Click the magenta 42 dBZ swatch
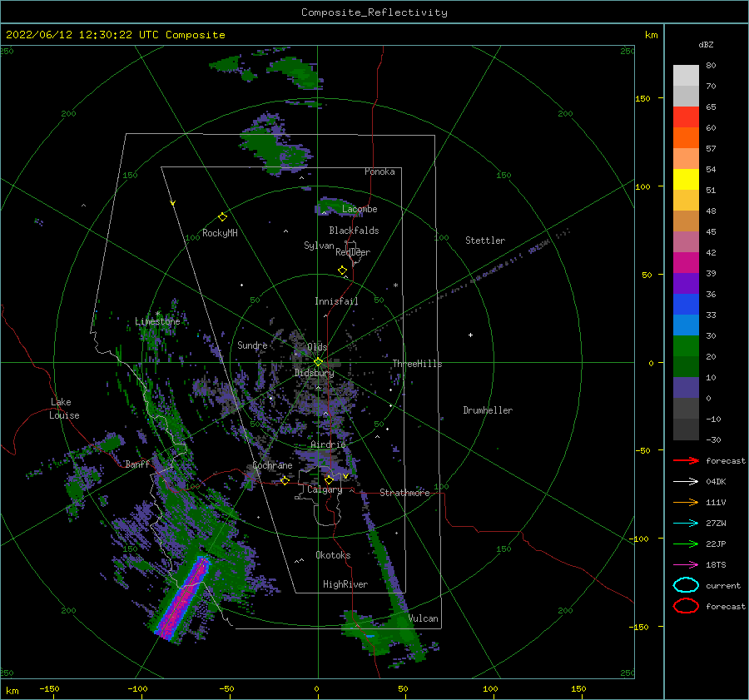The image size is (749, 700). click(686, 262)
